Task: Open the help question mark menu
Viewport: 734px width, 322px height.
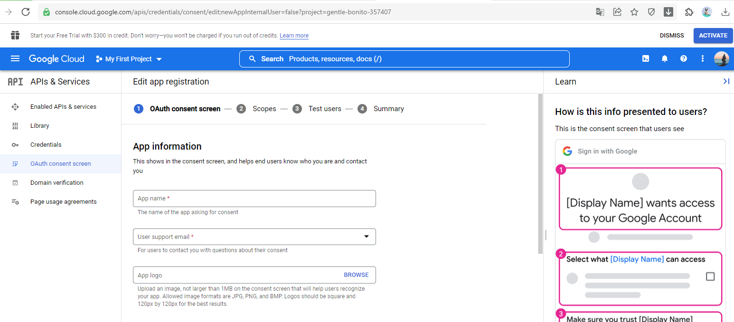Action: point(684,58)
